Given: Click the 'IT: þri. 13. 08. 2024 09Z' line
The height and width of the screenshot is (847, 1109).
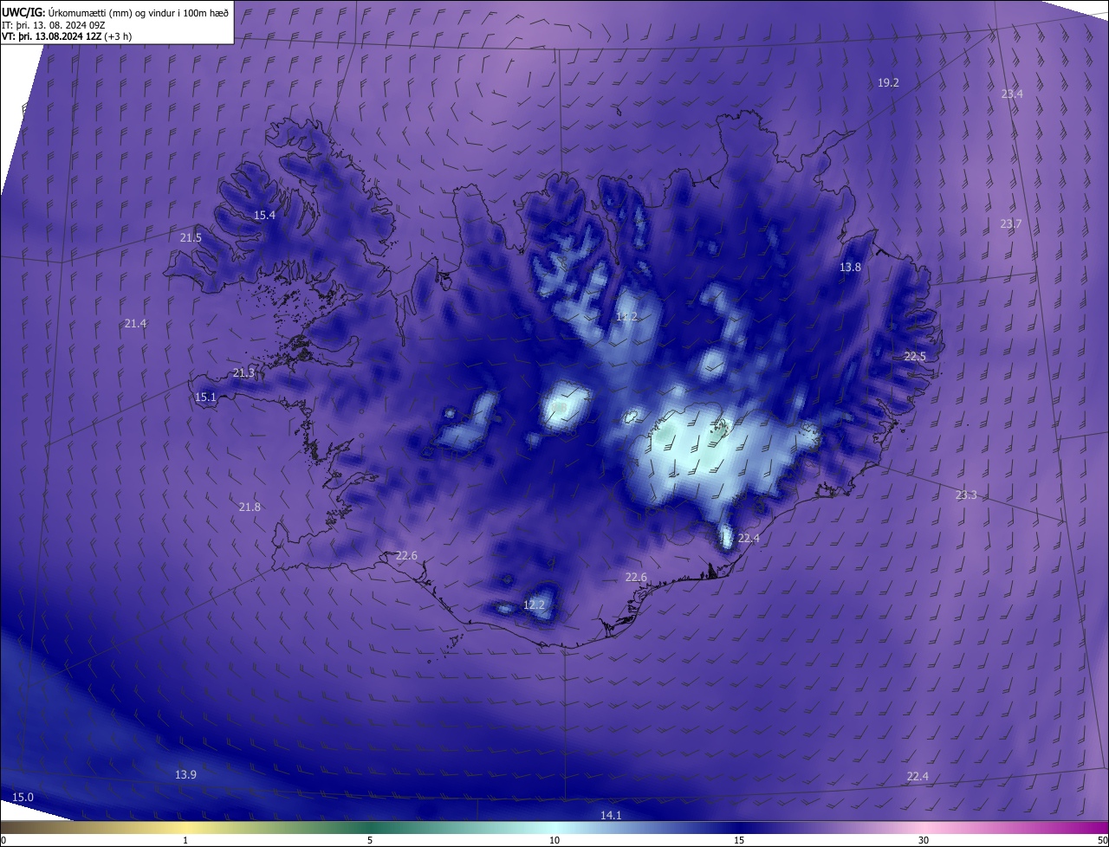Looking at the screenshot, I should [54, 25].
